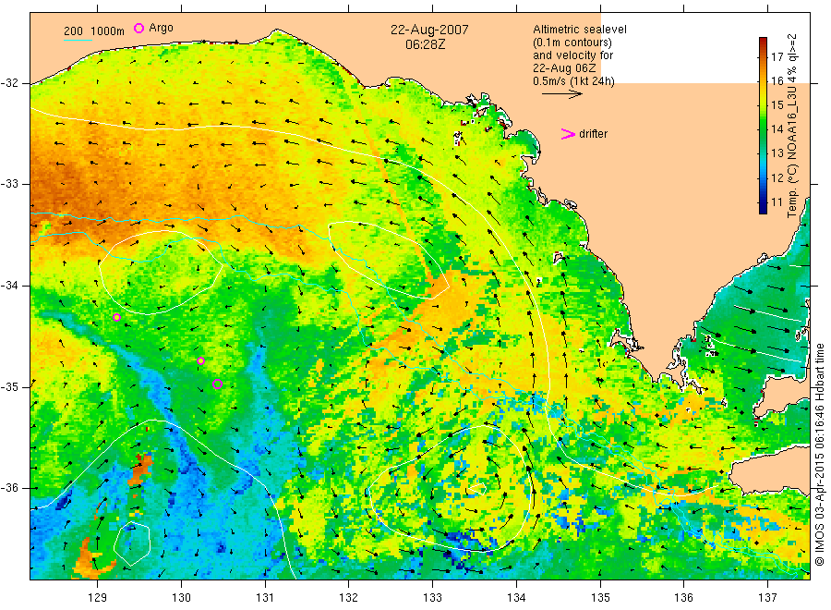Click the IMOS copyright timestamp text

(820, 455)
